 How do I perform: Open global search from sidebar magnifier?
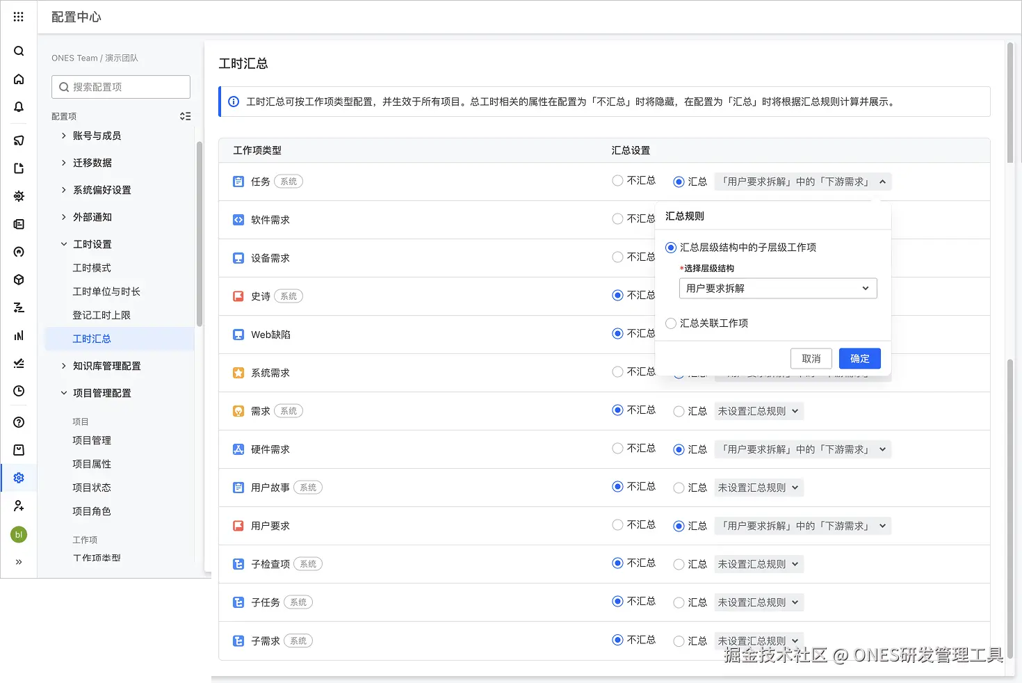[x=19, y=51]
